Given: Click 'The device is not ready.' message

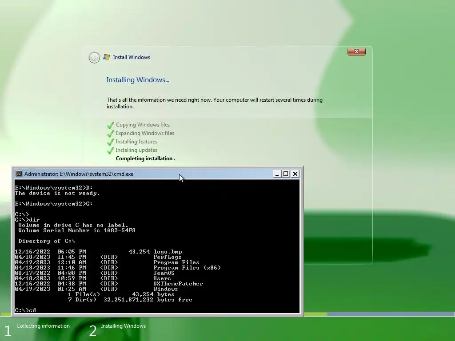Looking at the screenshot, I should (x=57, y=193).
